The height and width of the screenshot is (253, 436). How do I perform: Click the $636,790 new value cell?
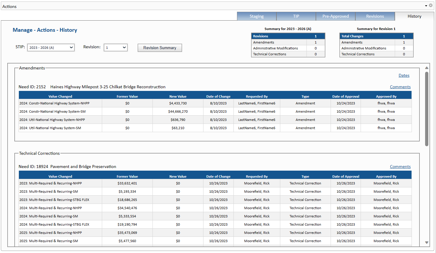click(178, 120)
